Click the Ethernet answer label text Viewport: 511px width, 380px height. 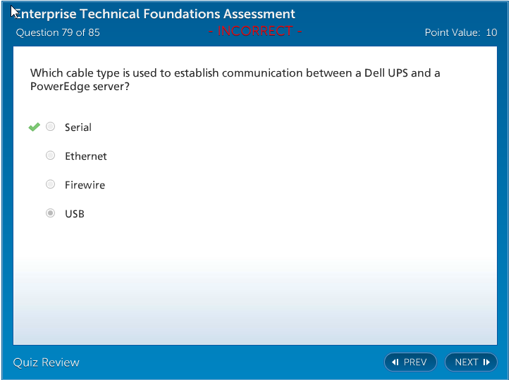[x=86, y=156]
